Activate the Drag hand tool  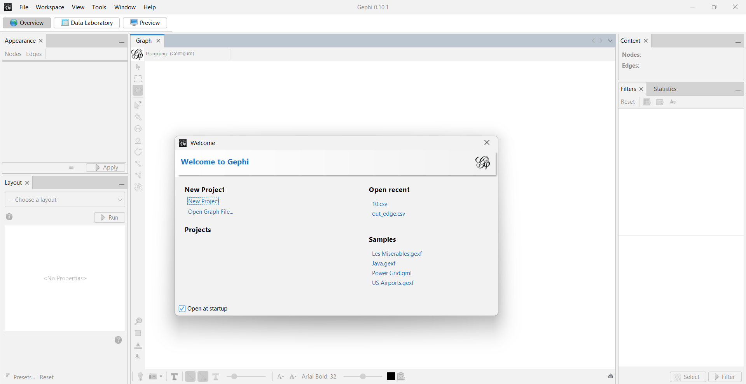click(138, 90)
